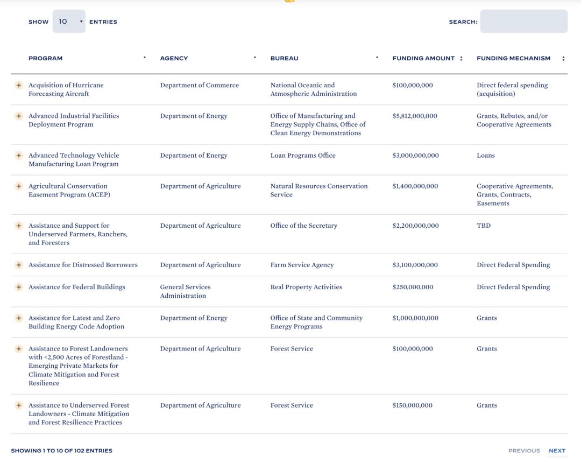Expand the Advanced Industrial Facilities Deployment row
This screenshot has width=581, height=462.
(x=18, y=116)
